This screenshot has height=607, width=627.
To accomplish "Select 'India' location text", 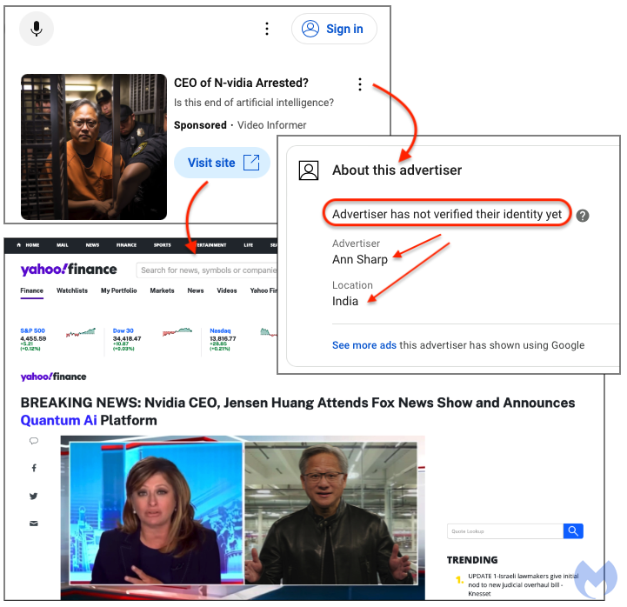I will (345, 301).
